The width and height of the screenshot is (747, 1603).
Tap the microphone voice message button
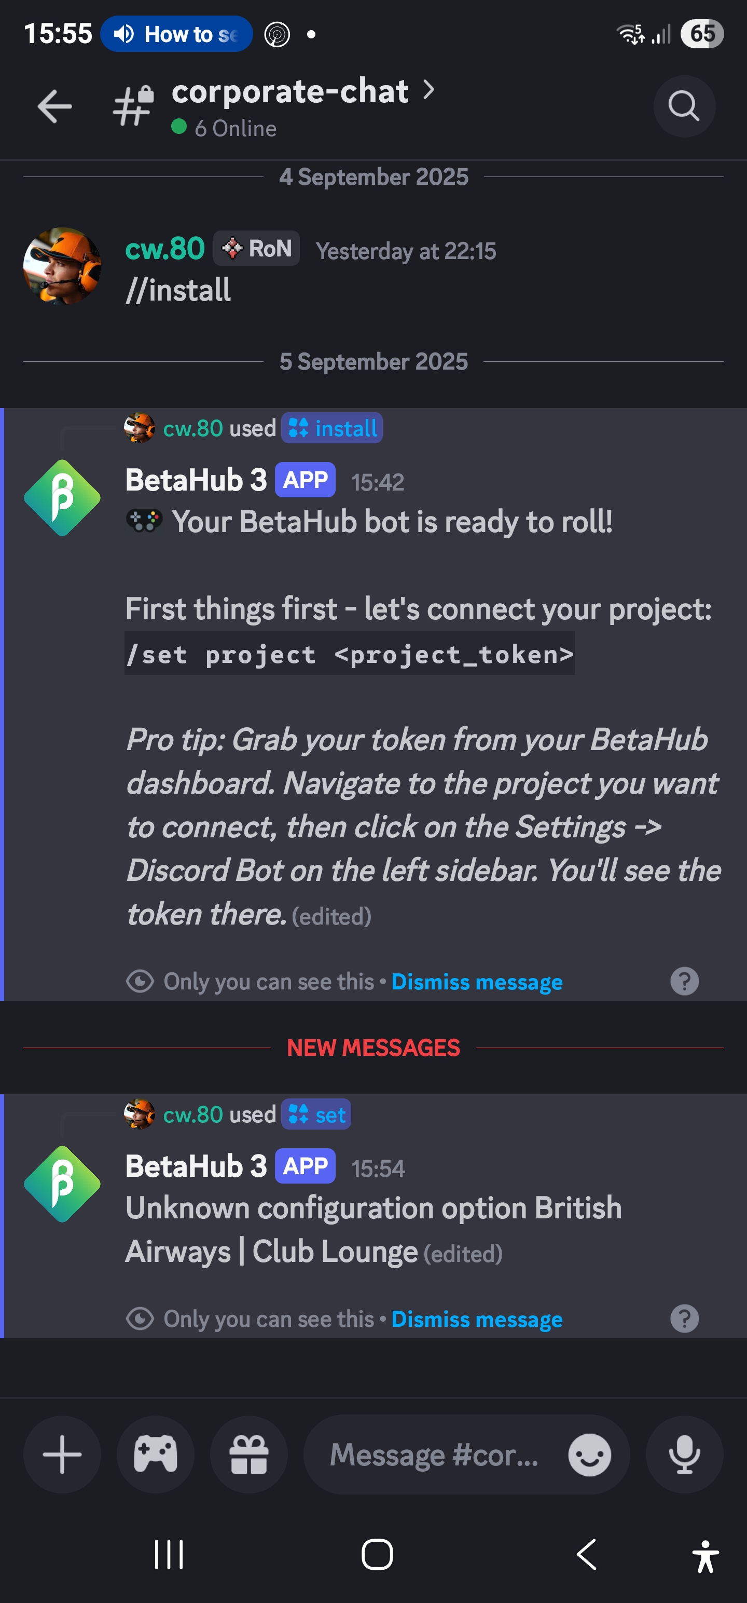pyautogui.click(x=684, y=1454)
